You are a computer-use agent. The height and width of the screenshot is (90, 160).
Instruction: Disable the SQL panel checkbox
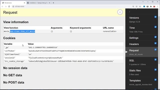(155, 59)
